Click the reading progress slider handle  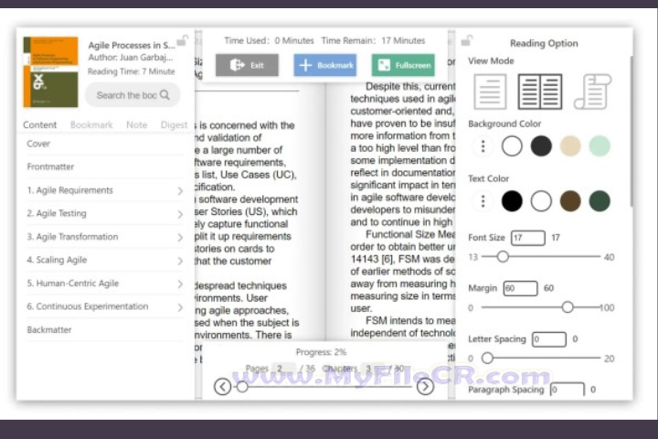click(x=242, y=387)
